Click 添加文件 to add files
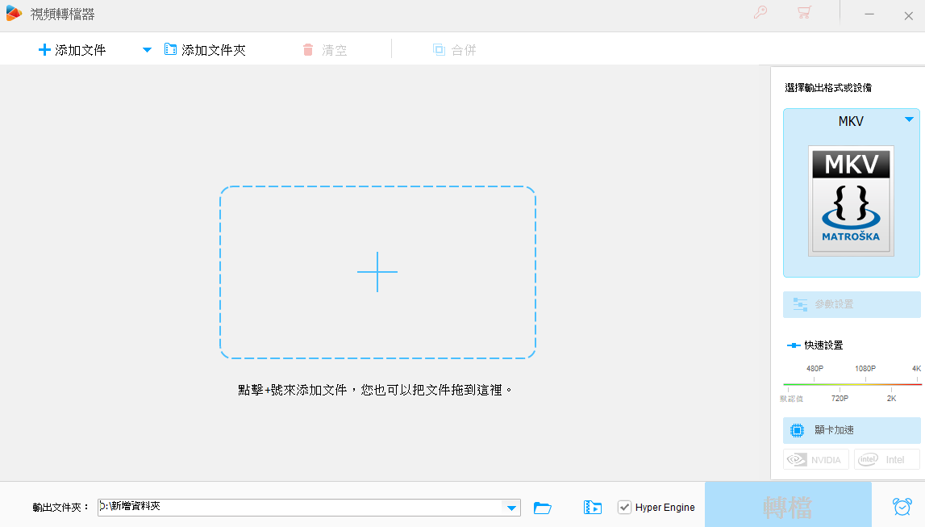 coord(73,50)
